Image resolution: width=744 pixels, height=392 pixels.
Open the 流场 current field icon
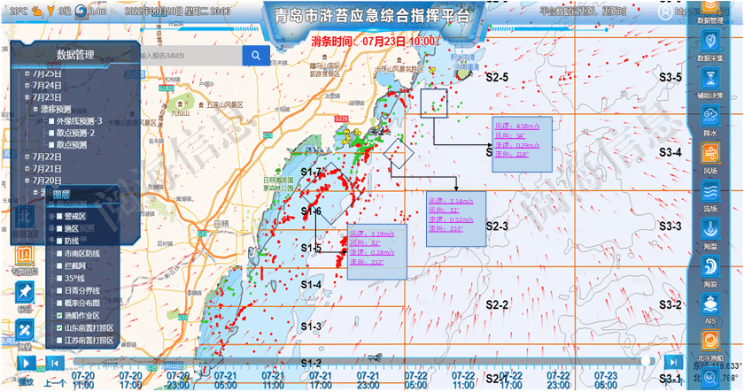(x=709, y=192)
